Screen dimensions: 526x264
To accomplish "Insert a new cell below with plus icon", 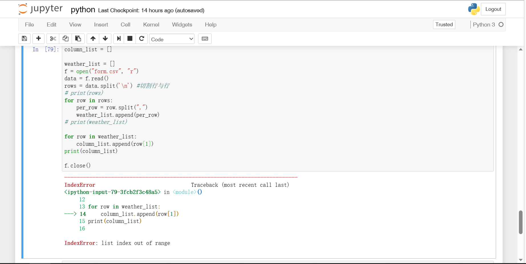I will coord(38,39).
